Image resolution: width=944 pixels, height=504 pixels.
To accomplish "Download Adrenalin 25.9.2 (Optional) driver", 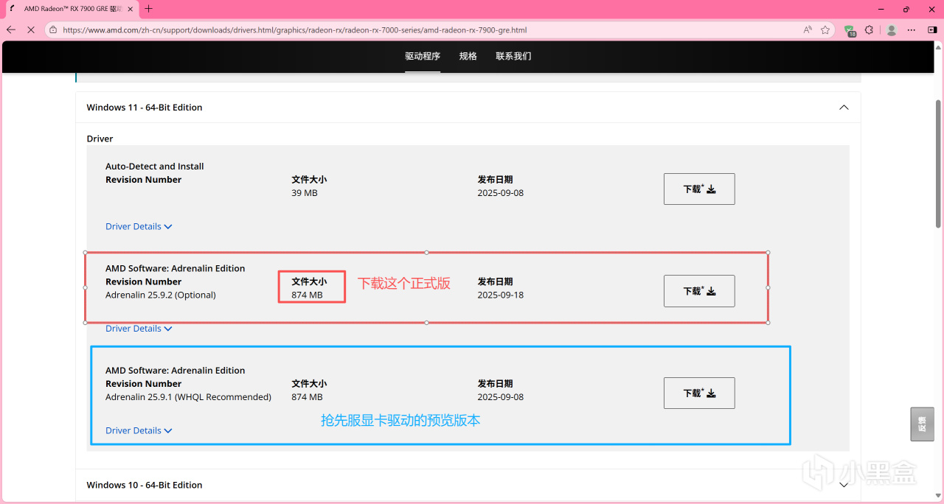I will (699, 291).
